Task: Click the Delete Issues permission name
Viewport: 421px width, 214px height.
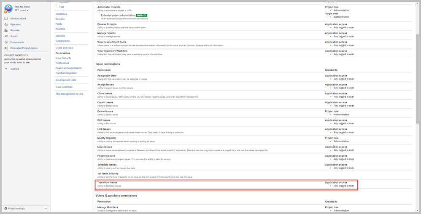Action: [x=105, y=111]
